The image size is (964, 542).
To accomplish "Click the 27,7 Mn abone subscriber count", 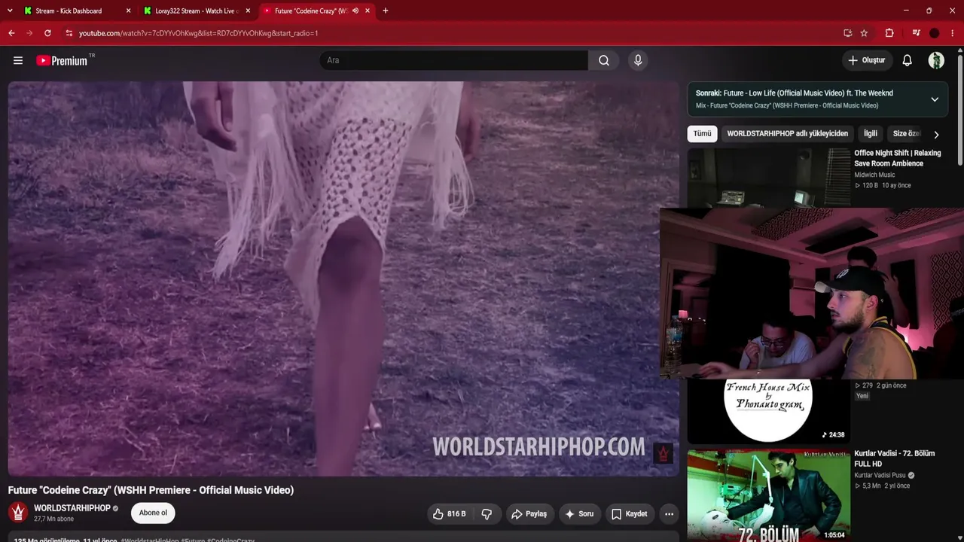I will [53, 519].
